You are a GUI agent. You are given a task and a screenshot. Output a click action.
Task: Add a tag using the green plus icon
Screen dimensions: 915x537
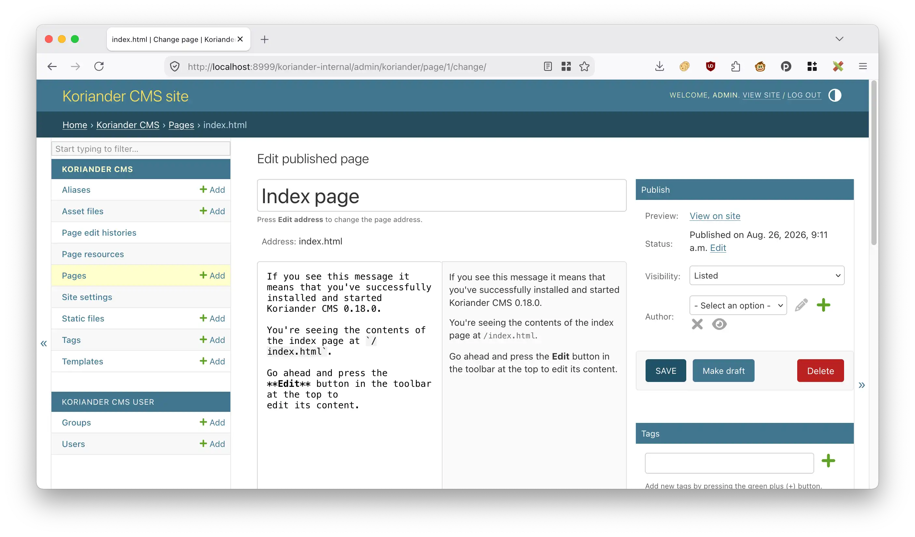tap(828, 461)
